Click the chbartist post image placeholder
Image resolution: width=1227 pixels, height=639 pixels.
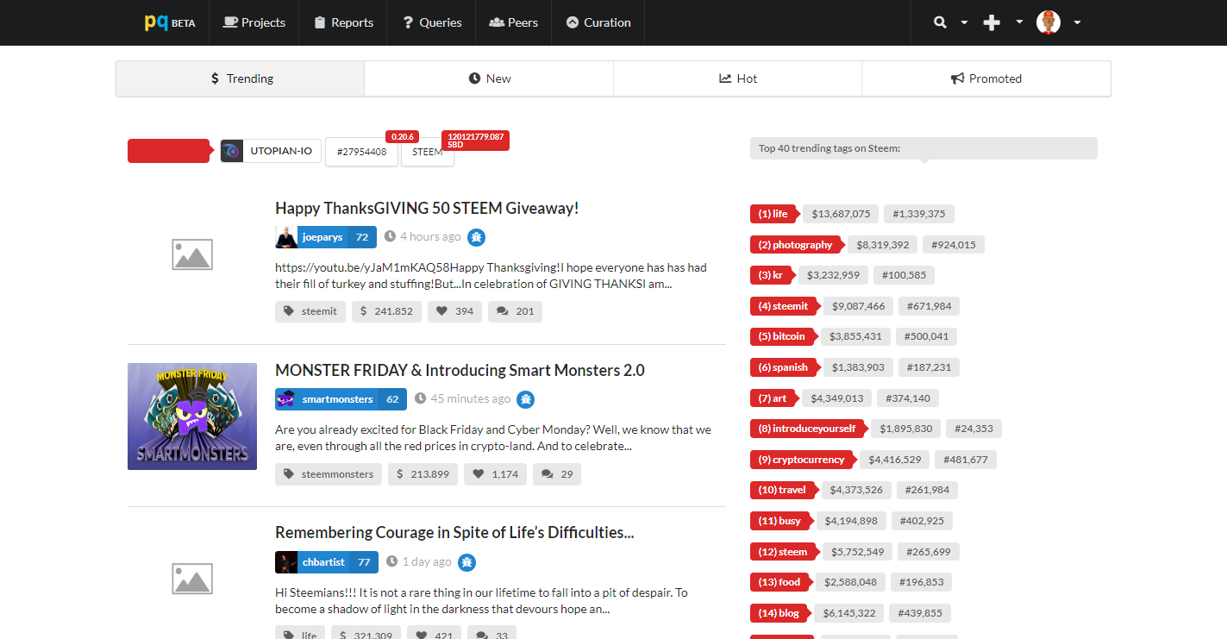tap(192, 579)
